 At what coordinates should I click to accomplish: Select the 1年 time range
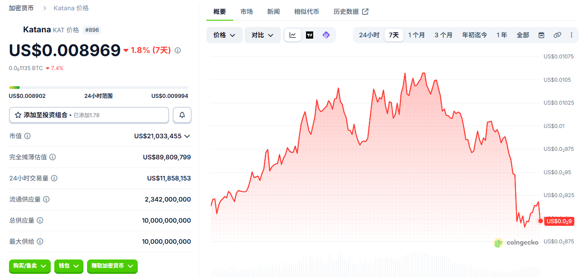(502, 35)
